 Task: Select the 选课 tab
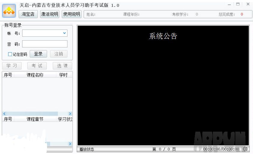[x=62, y=66]
